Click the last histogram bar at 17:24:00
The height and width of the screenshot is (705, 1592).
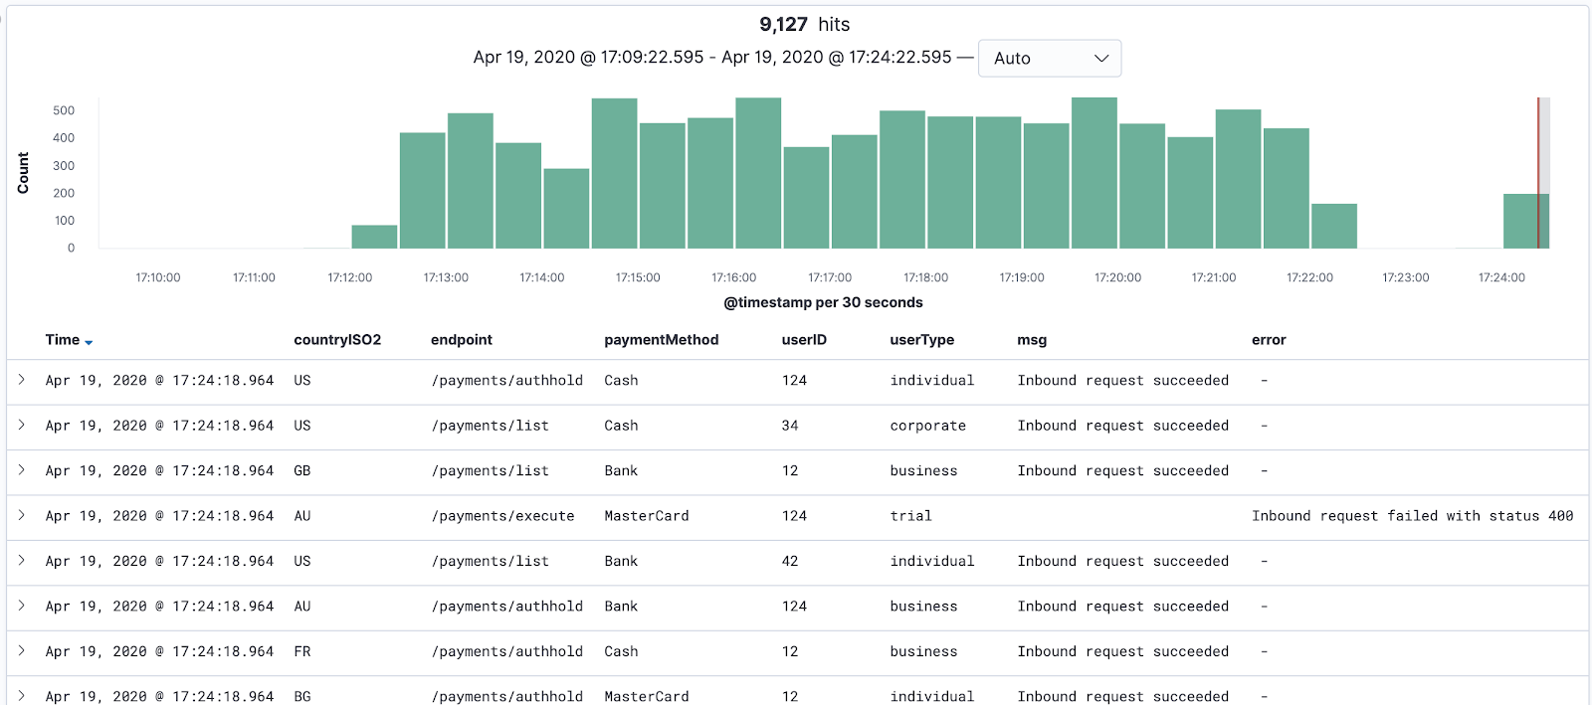point(1526,221)
